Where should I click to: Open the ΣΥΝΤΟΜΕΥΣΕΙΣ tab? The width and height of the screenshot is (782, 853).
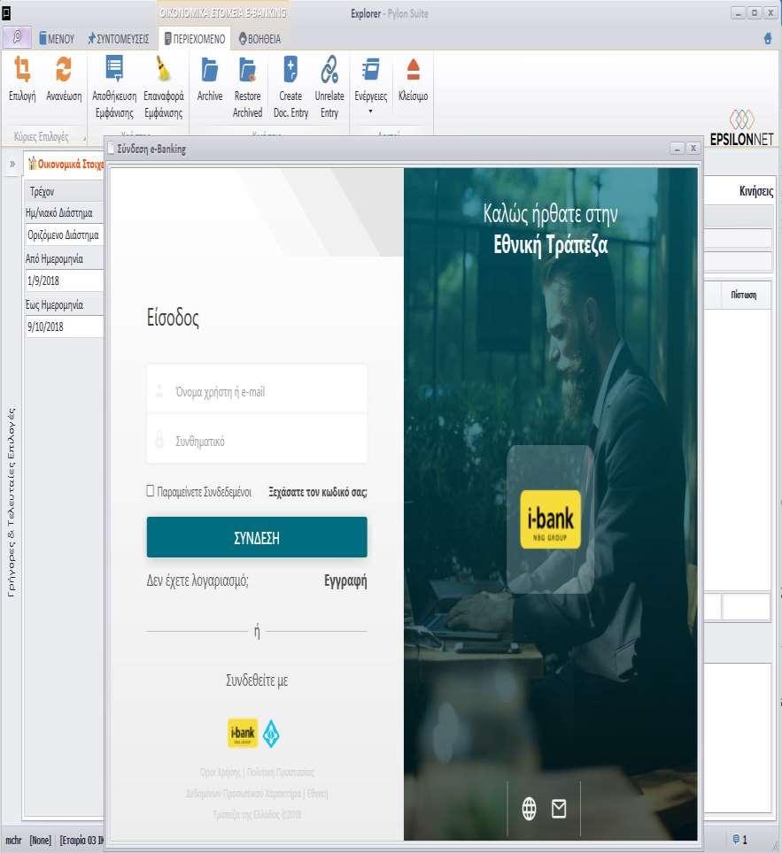[118, 39]
